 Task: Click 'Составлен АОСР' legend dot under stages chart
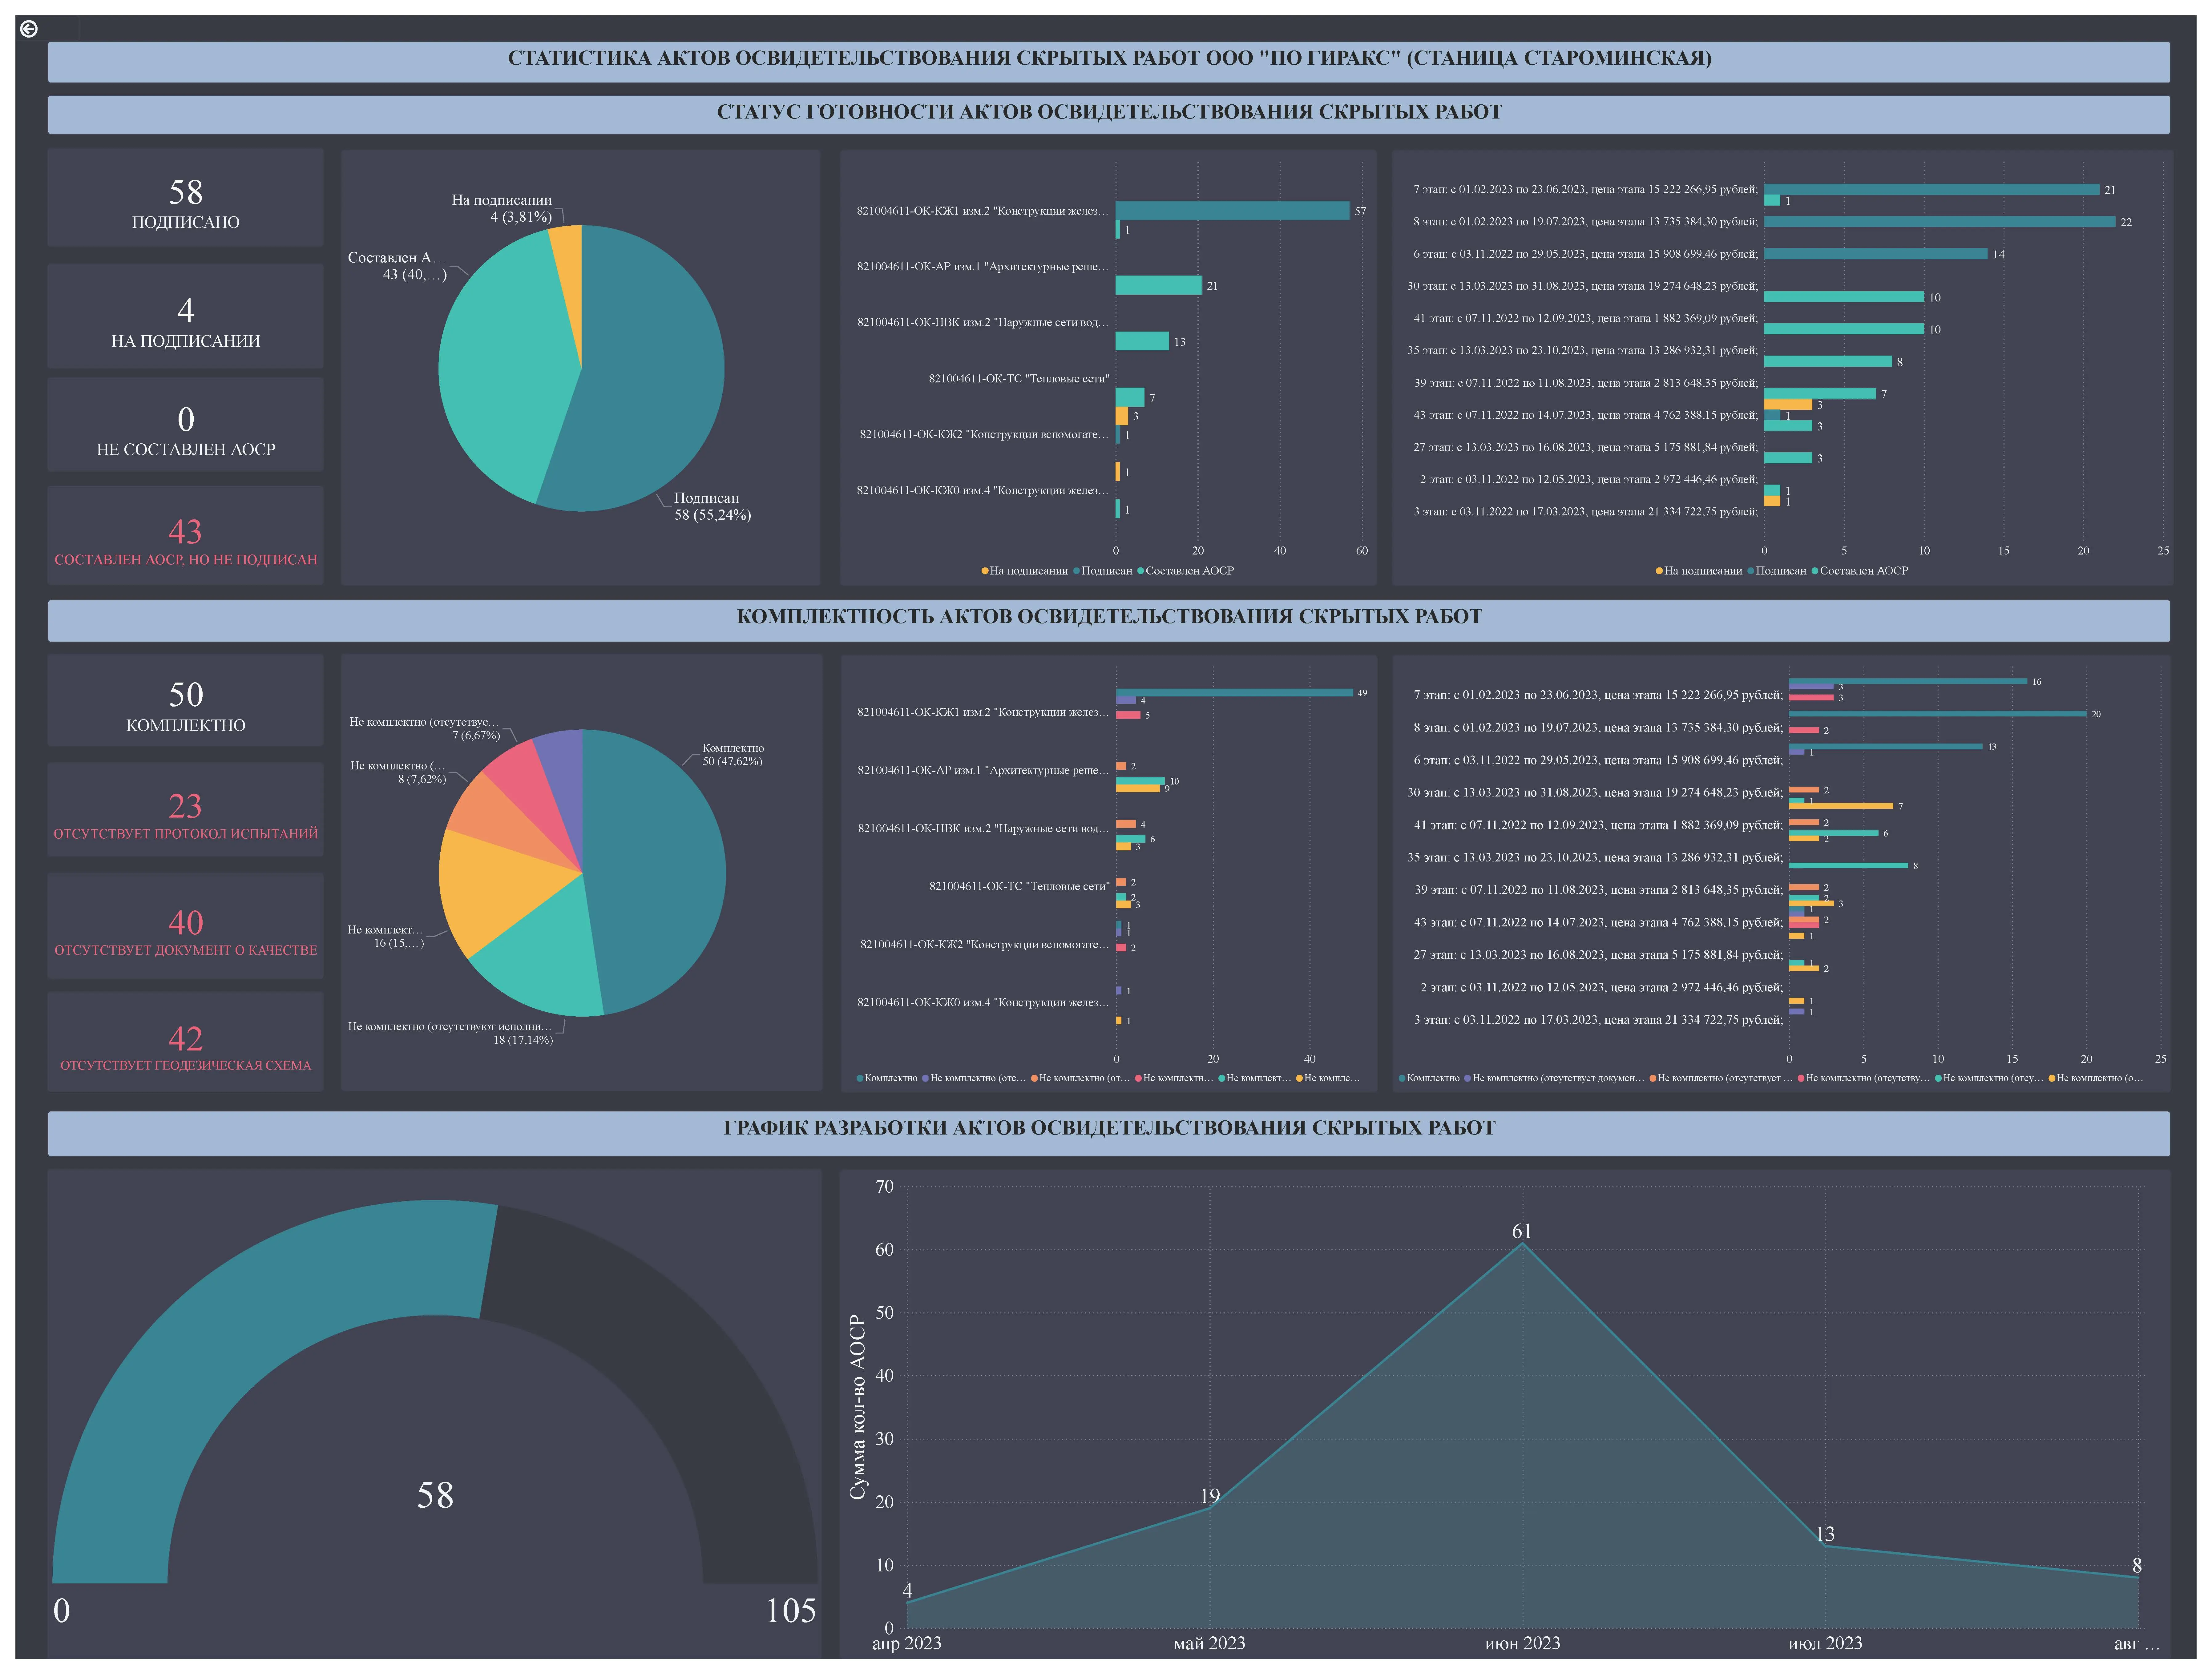(1815, 571)
